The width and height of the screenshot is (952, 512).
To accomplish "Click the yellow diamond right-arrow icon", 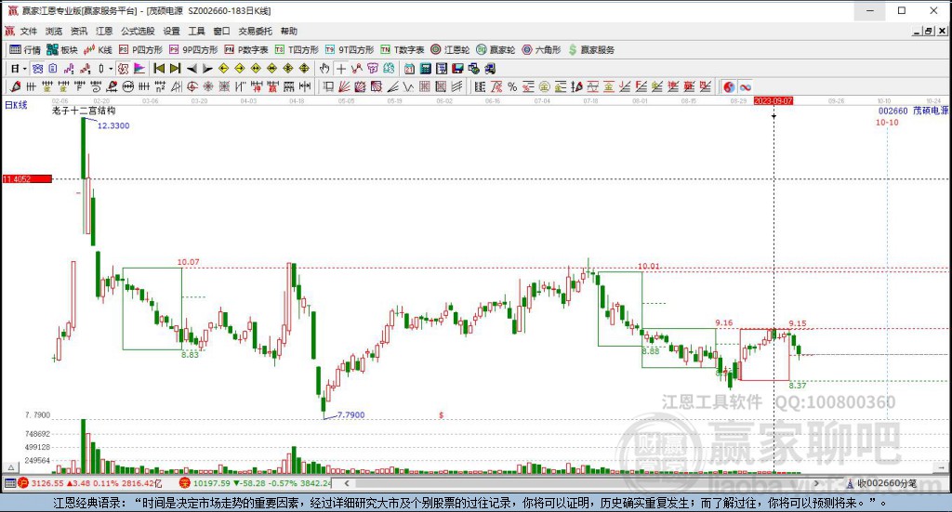I will pos(240,69).
